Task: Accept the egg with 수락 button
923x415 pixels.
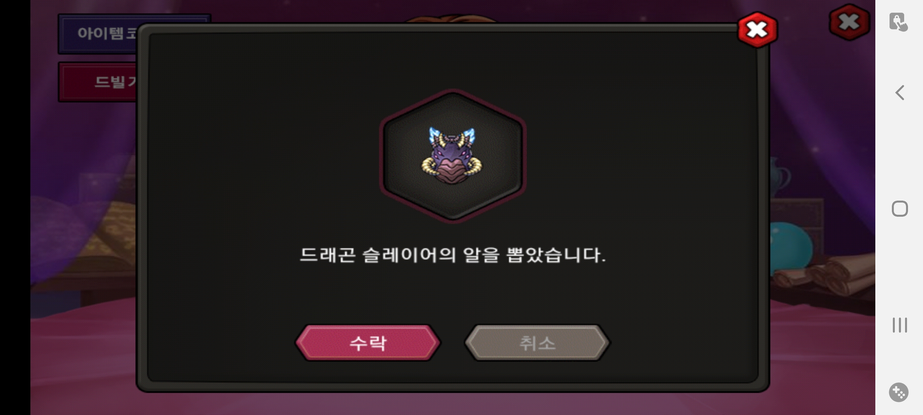Action: [x=368, y=343]
